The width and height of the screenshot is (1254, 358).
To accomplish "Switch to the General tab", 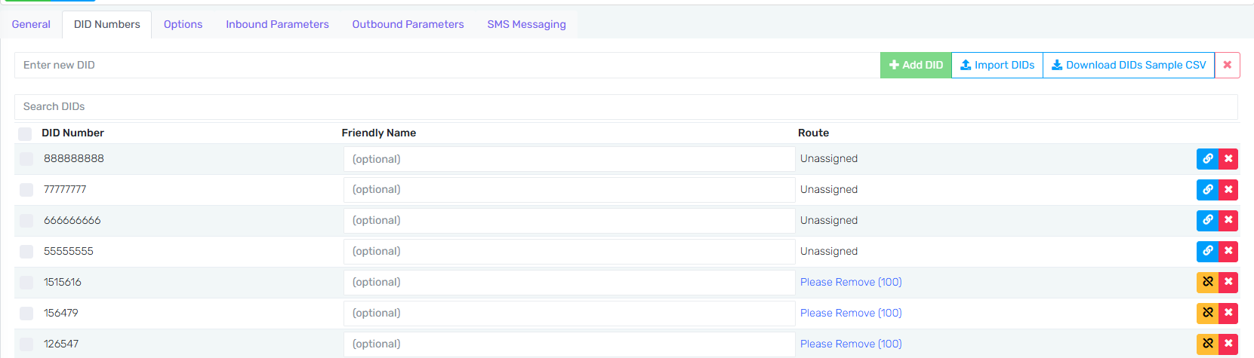I will tap(31, 24).
